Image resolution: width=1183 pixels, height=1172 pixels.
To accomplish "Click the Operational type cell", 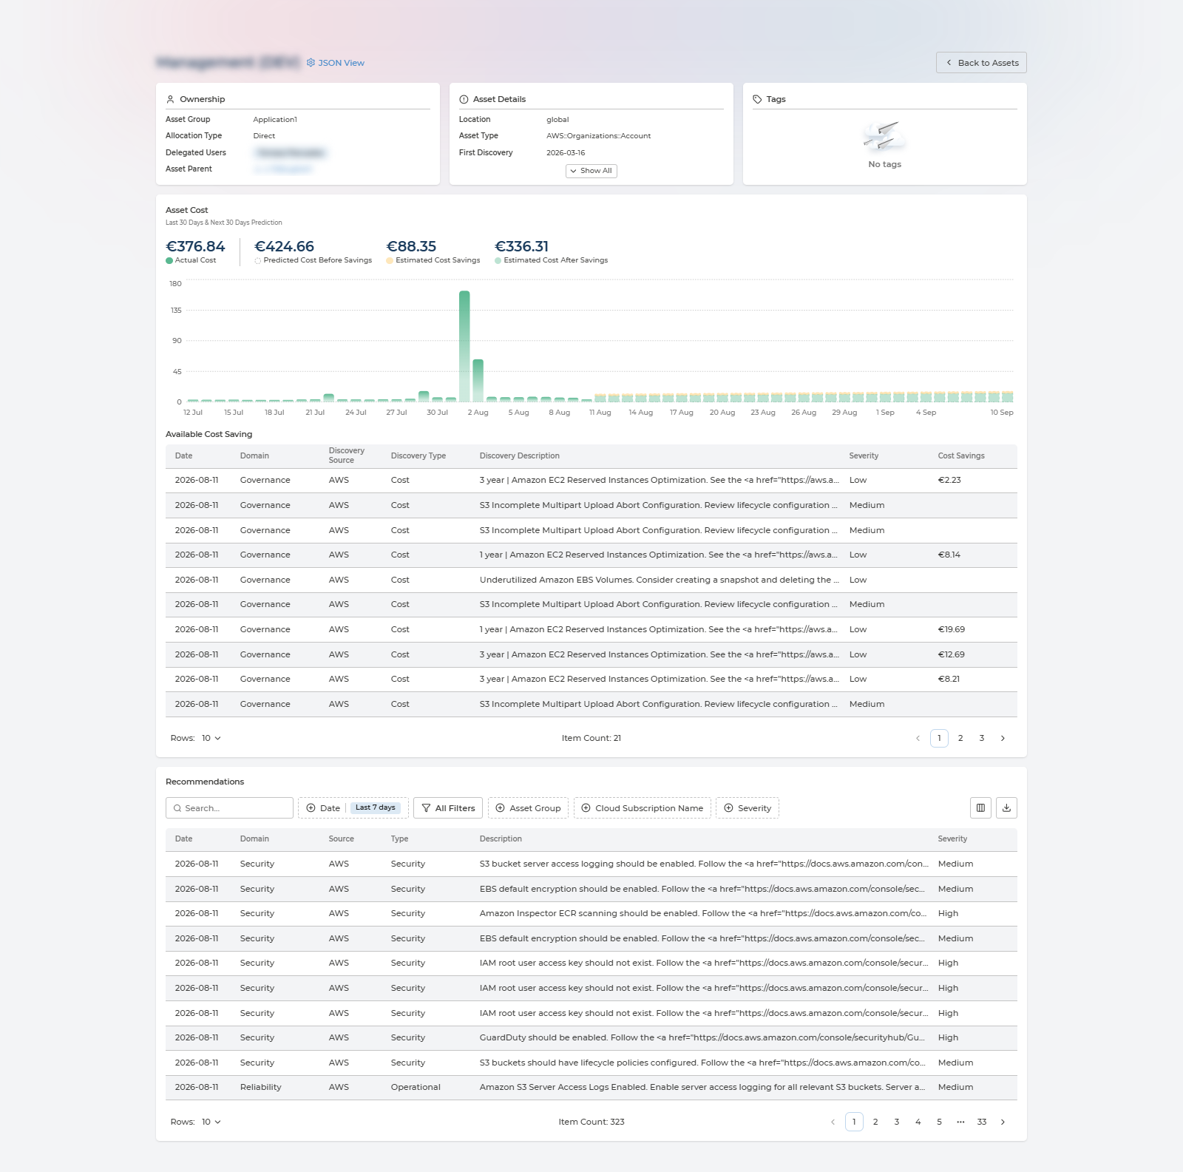I will tap(416, 1088).
